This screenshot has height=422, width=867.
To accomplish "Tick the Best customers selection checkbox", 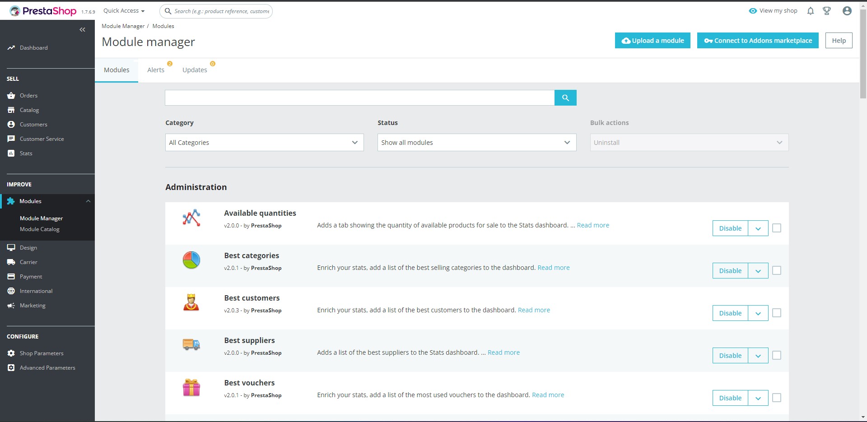I will pyautogui.click(x=777, y=313).
